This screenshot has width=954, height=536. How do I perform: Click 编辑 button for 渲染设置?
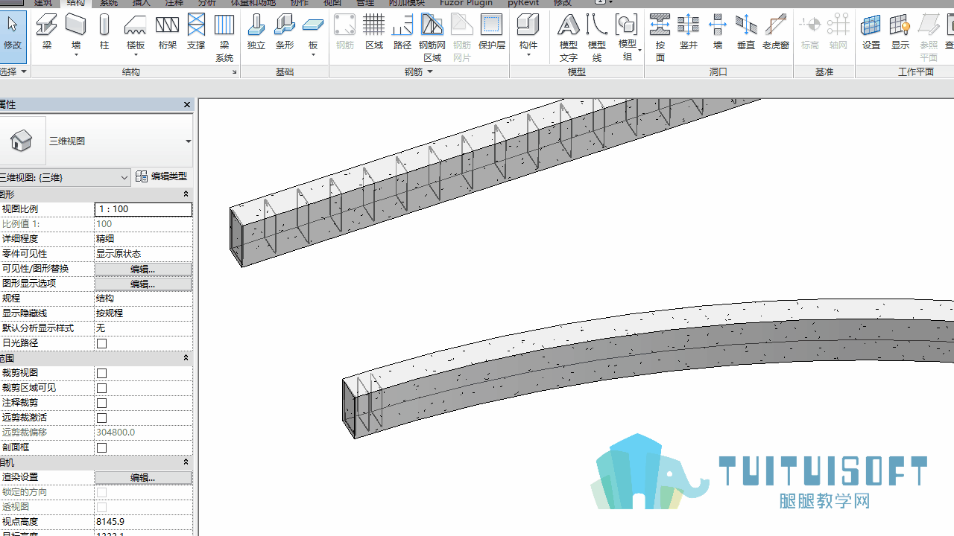(143, 477)
